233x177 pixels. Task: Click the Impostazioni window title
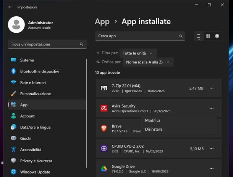pos(27,7)
